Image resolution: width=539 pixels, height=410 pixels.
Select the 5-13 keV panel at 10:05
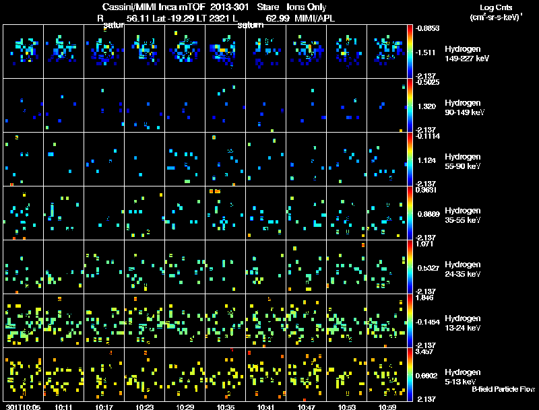click(x=24, y=374)
